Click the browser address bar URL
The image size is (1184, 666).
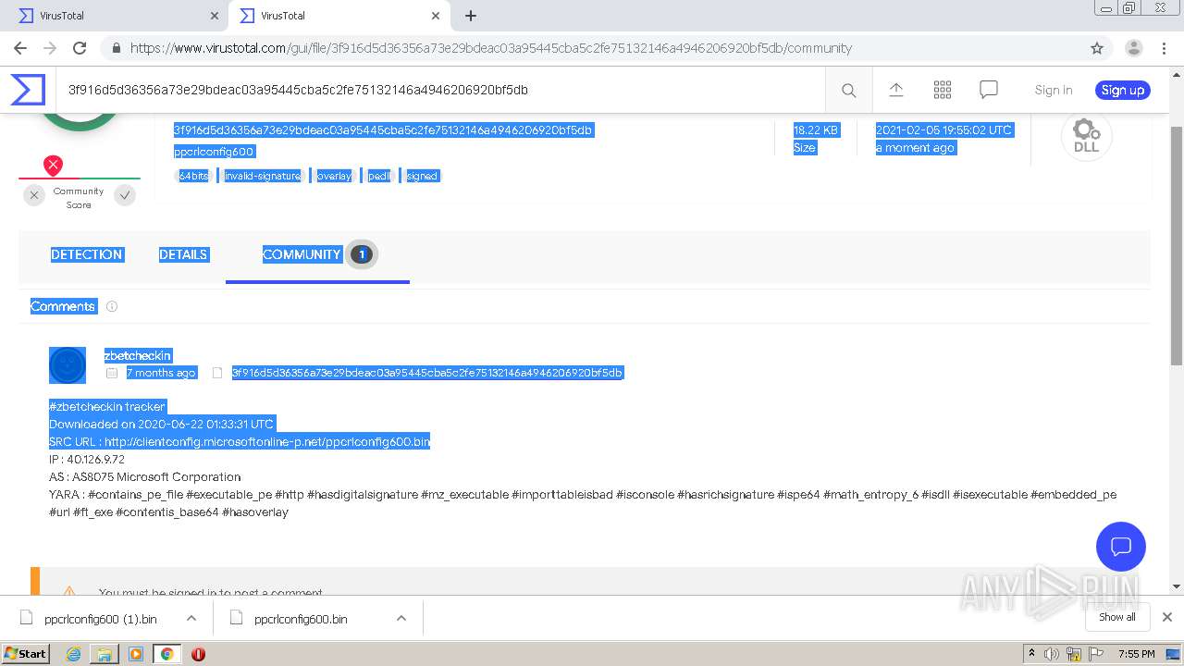[x=490, y=48]
